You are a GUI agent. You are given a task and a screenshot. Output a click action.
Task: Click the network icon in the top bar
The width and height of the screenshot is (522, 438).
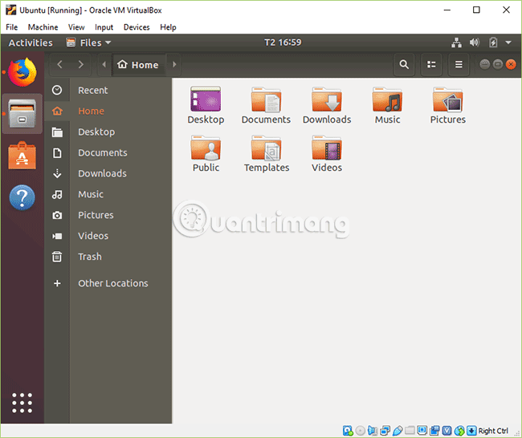pos(456,43)
